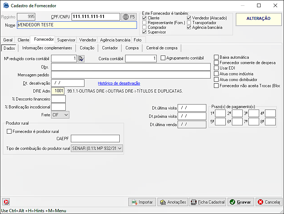Save the record with Gravar

click(241, 202)
